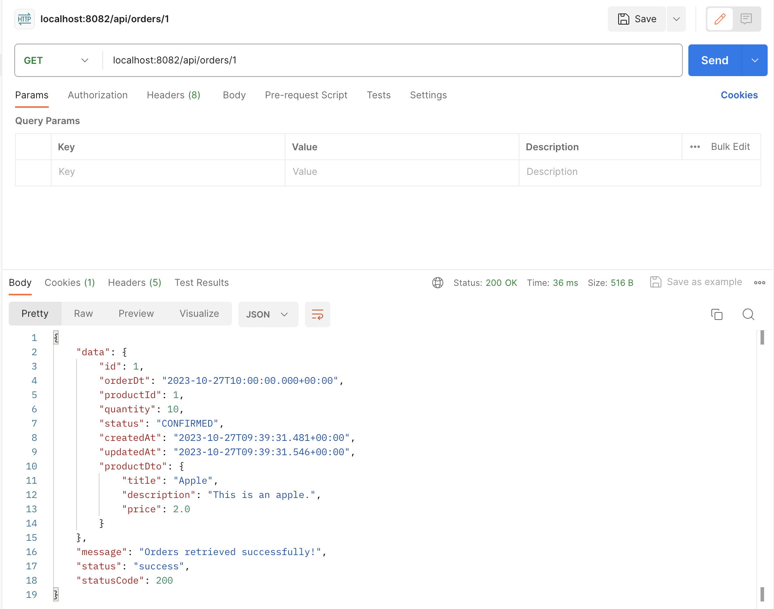Click the "Orders retrieved successfully!" message
The height and width of the screenshot is (609, 774).
coord(230,552)
